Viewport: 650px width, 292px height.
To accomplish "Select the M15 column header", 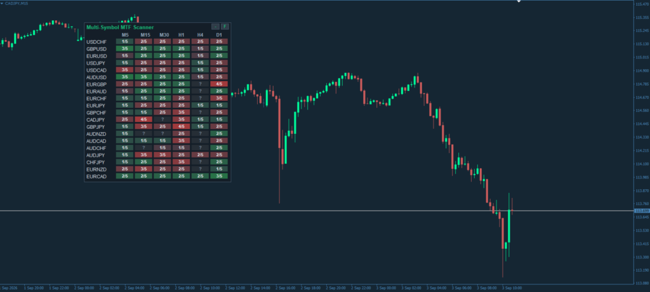I will click(x=145, y=35).
